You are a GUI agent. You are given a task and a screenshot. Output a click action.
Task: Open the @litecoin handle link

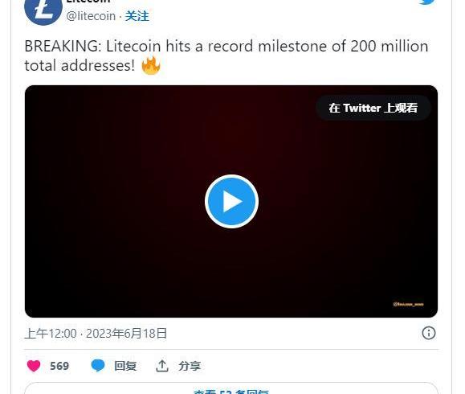[91, 16]
